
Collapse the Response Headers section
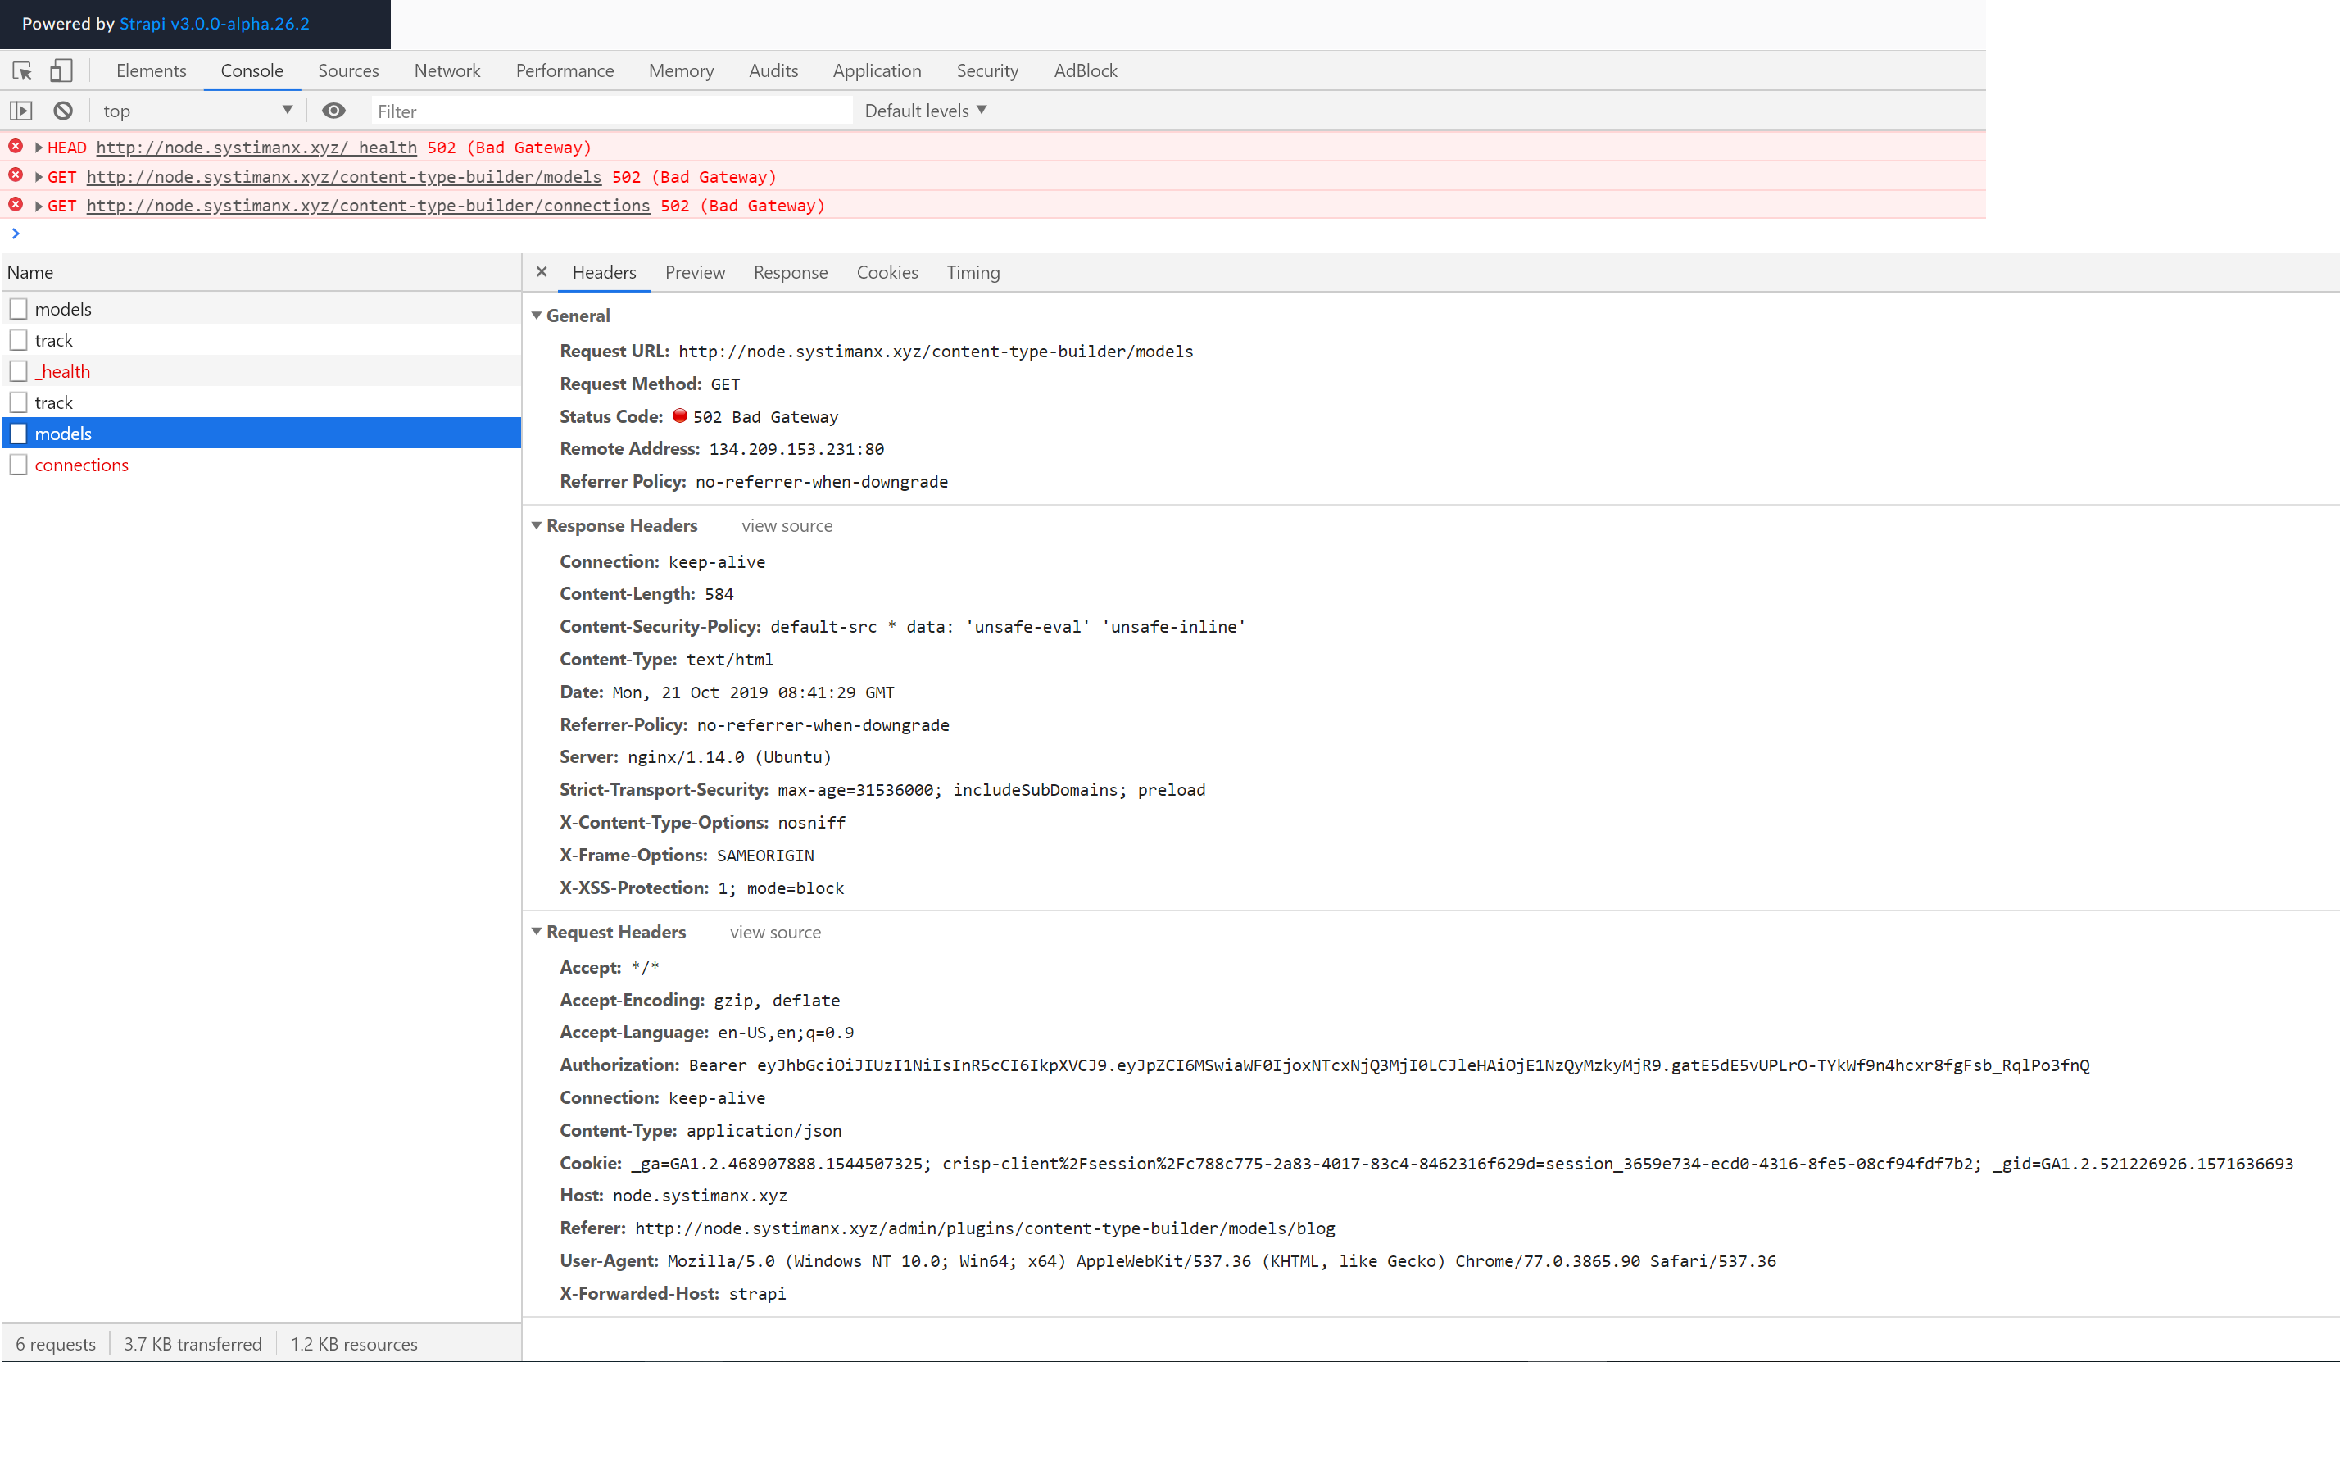pos(538,525)
